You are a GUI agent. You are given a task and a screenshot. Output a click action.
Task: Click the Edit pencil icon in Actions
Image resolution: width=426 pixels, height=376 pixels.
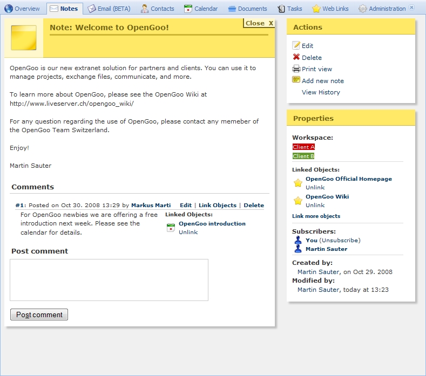pyautogui.click(x=296, y=45)
